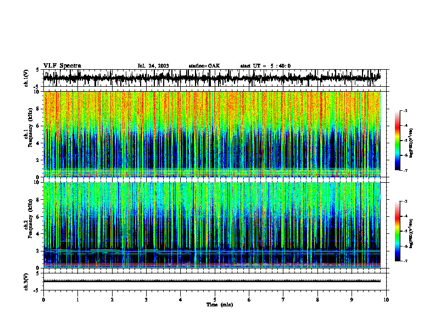435x336 pixels.
Task: Click the ch.1 Frequency (kHz) axis label
Action: [29, 134]
